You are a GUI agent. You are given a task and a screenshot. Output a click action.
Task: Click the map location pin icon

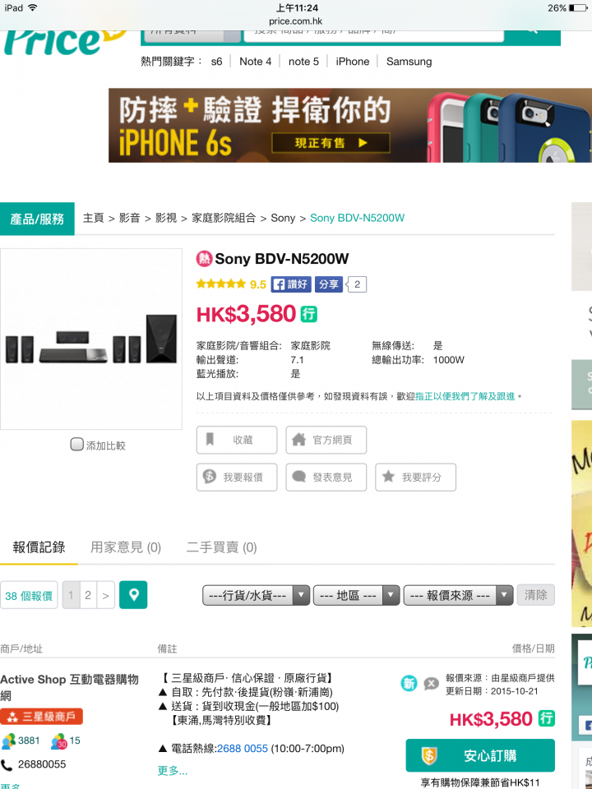coord(133,595)
